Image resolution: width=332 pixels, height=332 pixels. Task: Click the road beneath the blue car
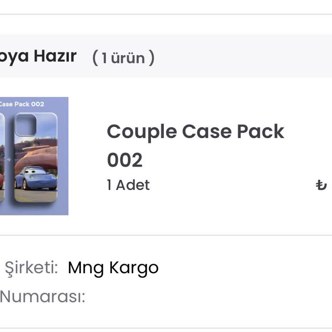coord(35,196)
